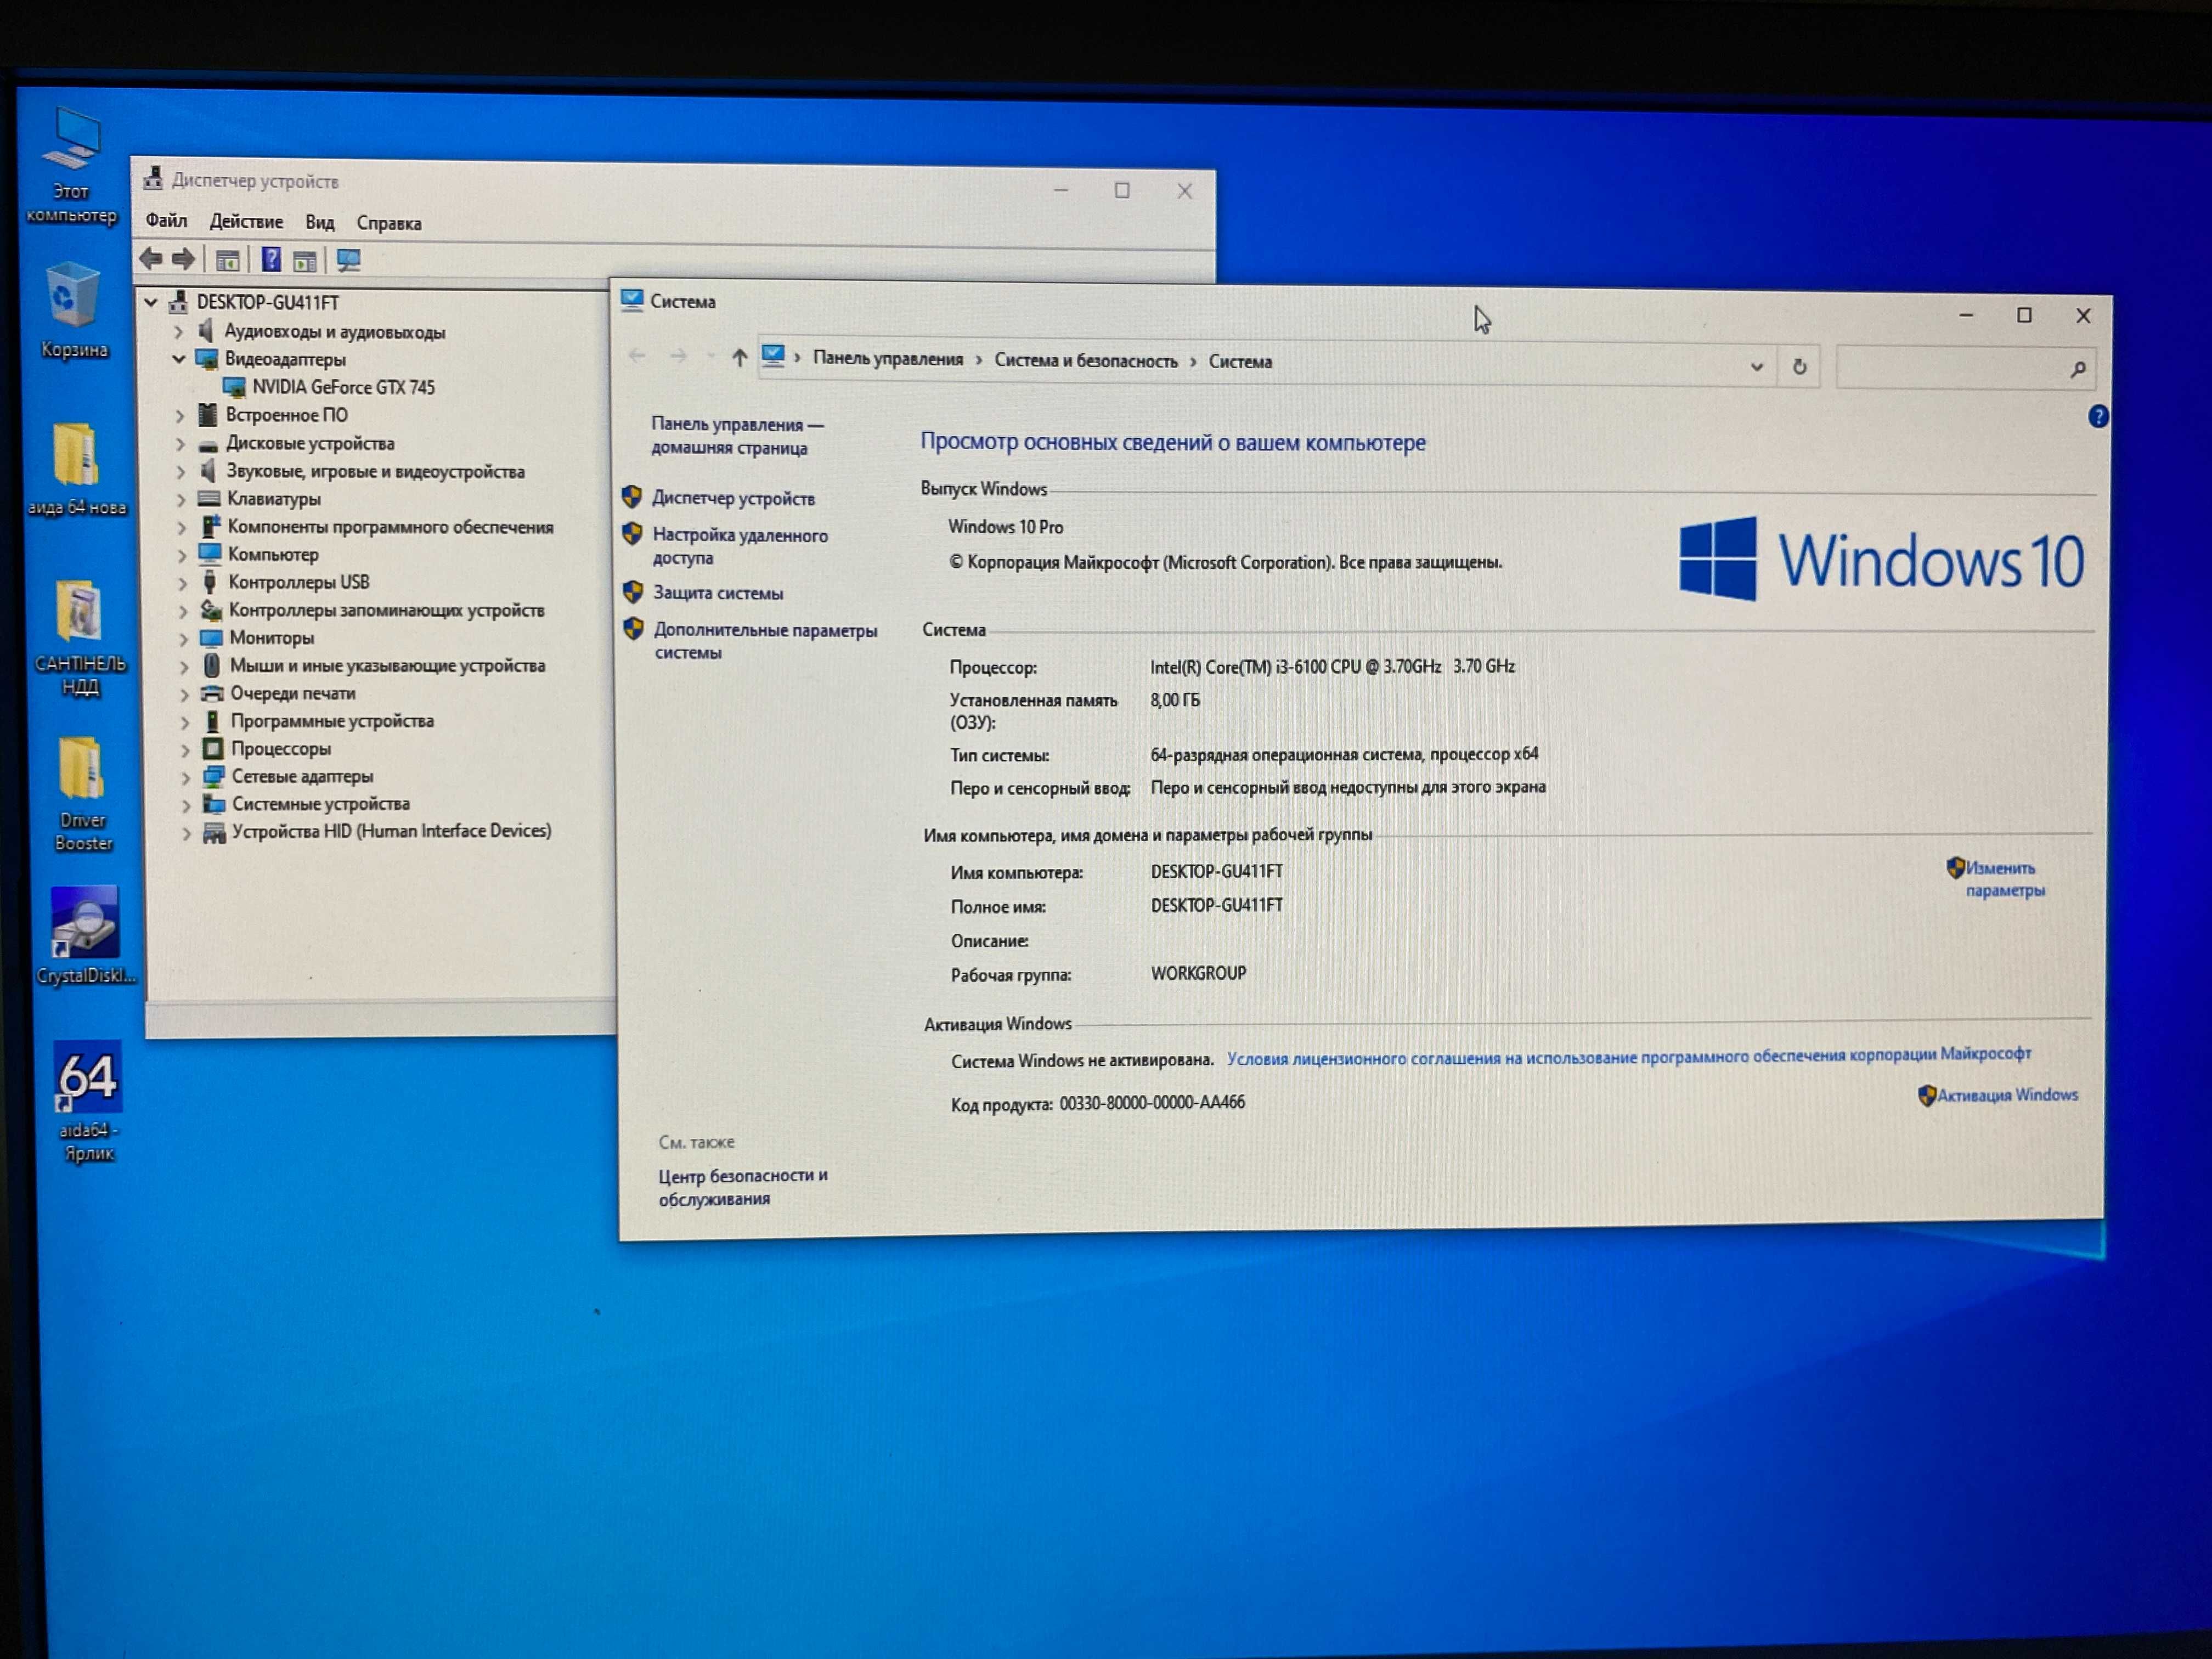Click show/hide console tree icon in Device Manager
The height and width of the screenshot is (1659, 2212).
click(228, 260)
